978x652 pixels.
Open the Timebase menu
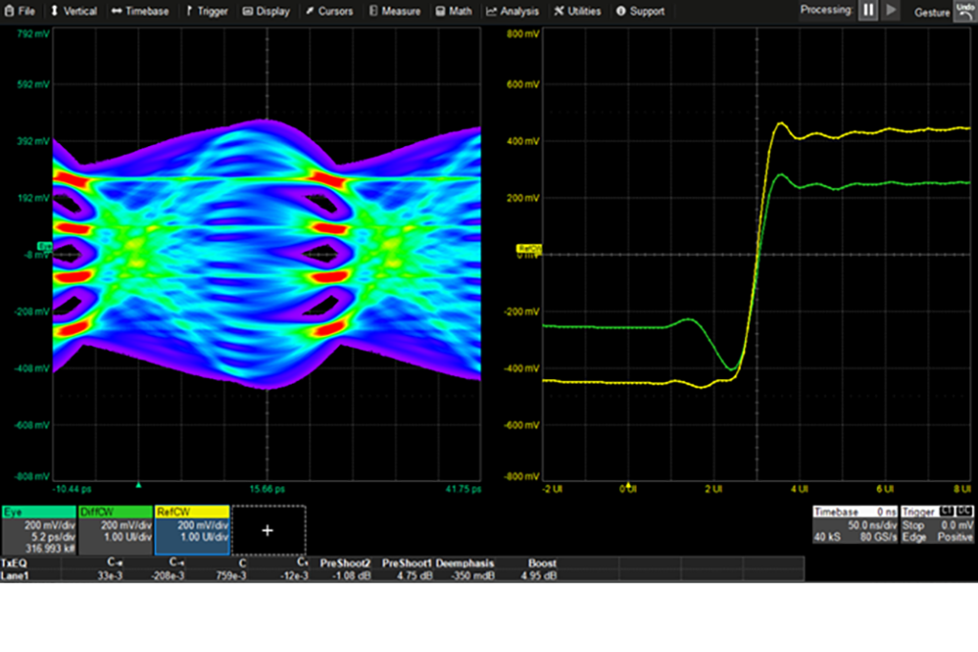[140, 11]
